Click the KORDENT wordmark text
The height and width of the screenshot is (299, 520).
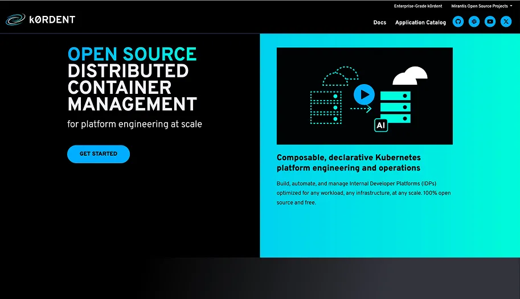click(x=52, y=20)
